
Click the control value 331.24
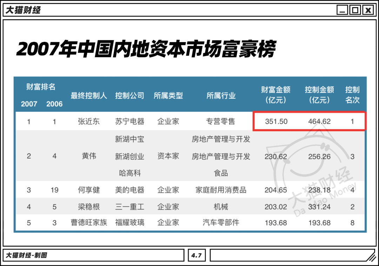pos(319,207)
